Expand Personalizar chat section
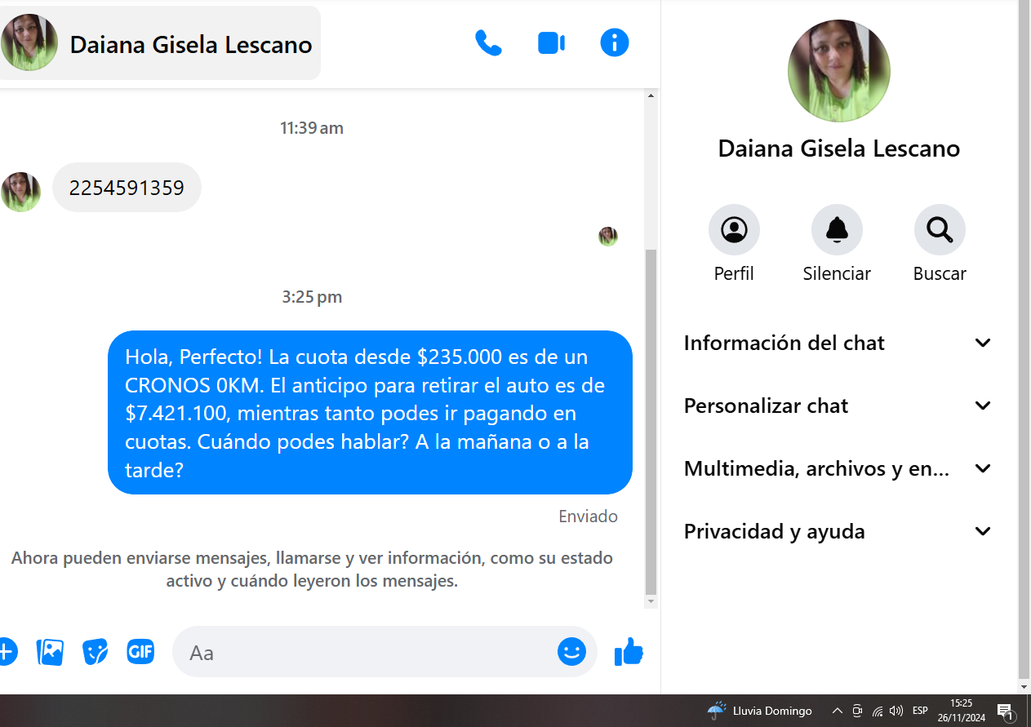Image resolution: width=1031 pixels, height=727 pixels. 838,406
